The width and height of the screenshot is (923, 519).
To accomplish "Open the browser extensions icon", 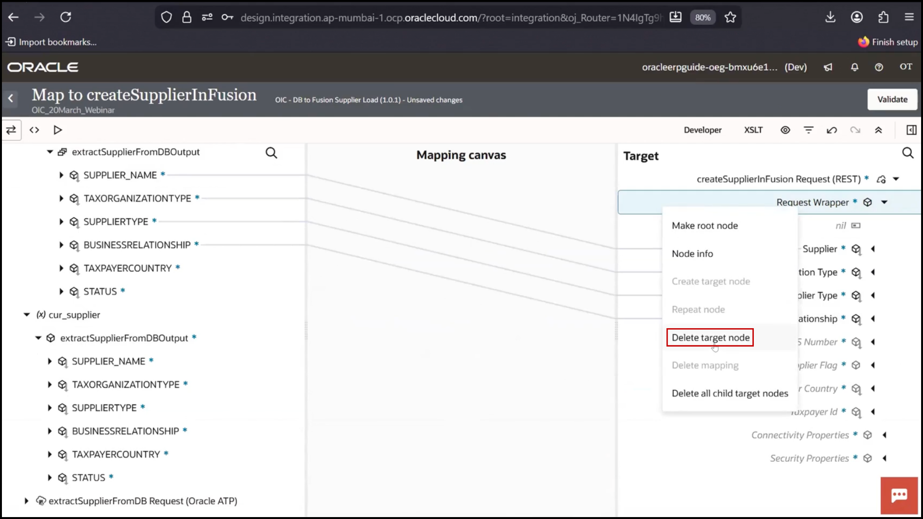I will [883, 17].
